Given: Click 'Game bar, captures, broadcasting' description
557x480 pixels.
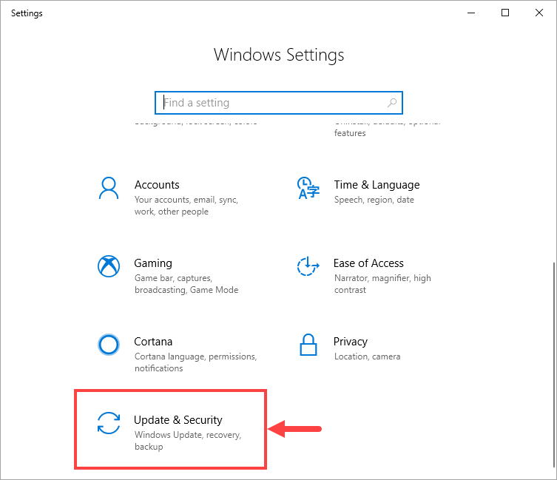Looking at the screenshot, I should tap(186, 284).
